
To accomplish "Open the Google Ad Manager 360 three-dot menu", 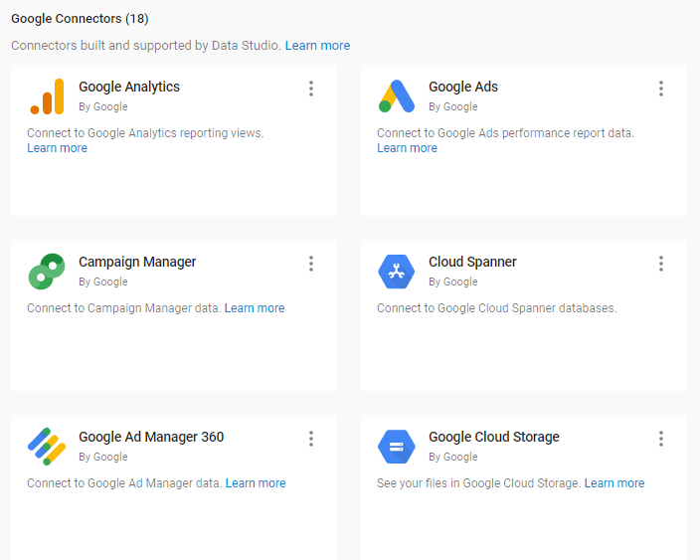I will [x=311, y=439].
